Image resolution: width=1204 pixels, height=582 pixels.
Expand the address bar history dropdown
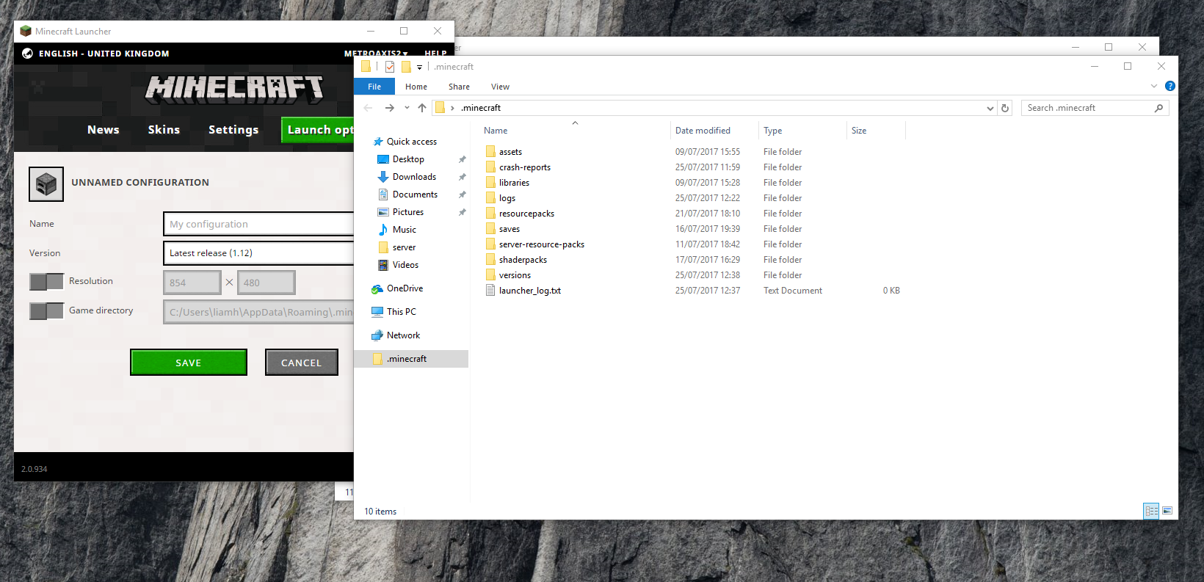pos(990,108)
